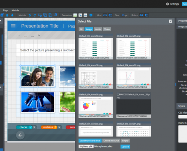This screenshot has width=187, height=151.
Task: Close the Select File dialog
Action: coord(170,21)
